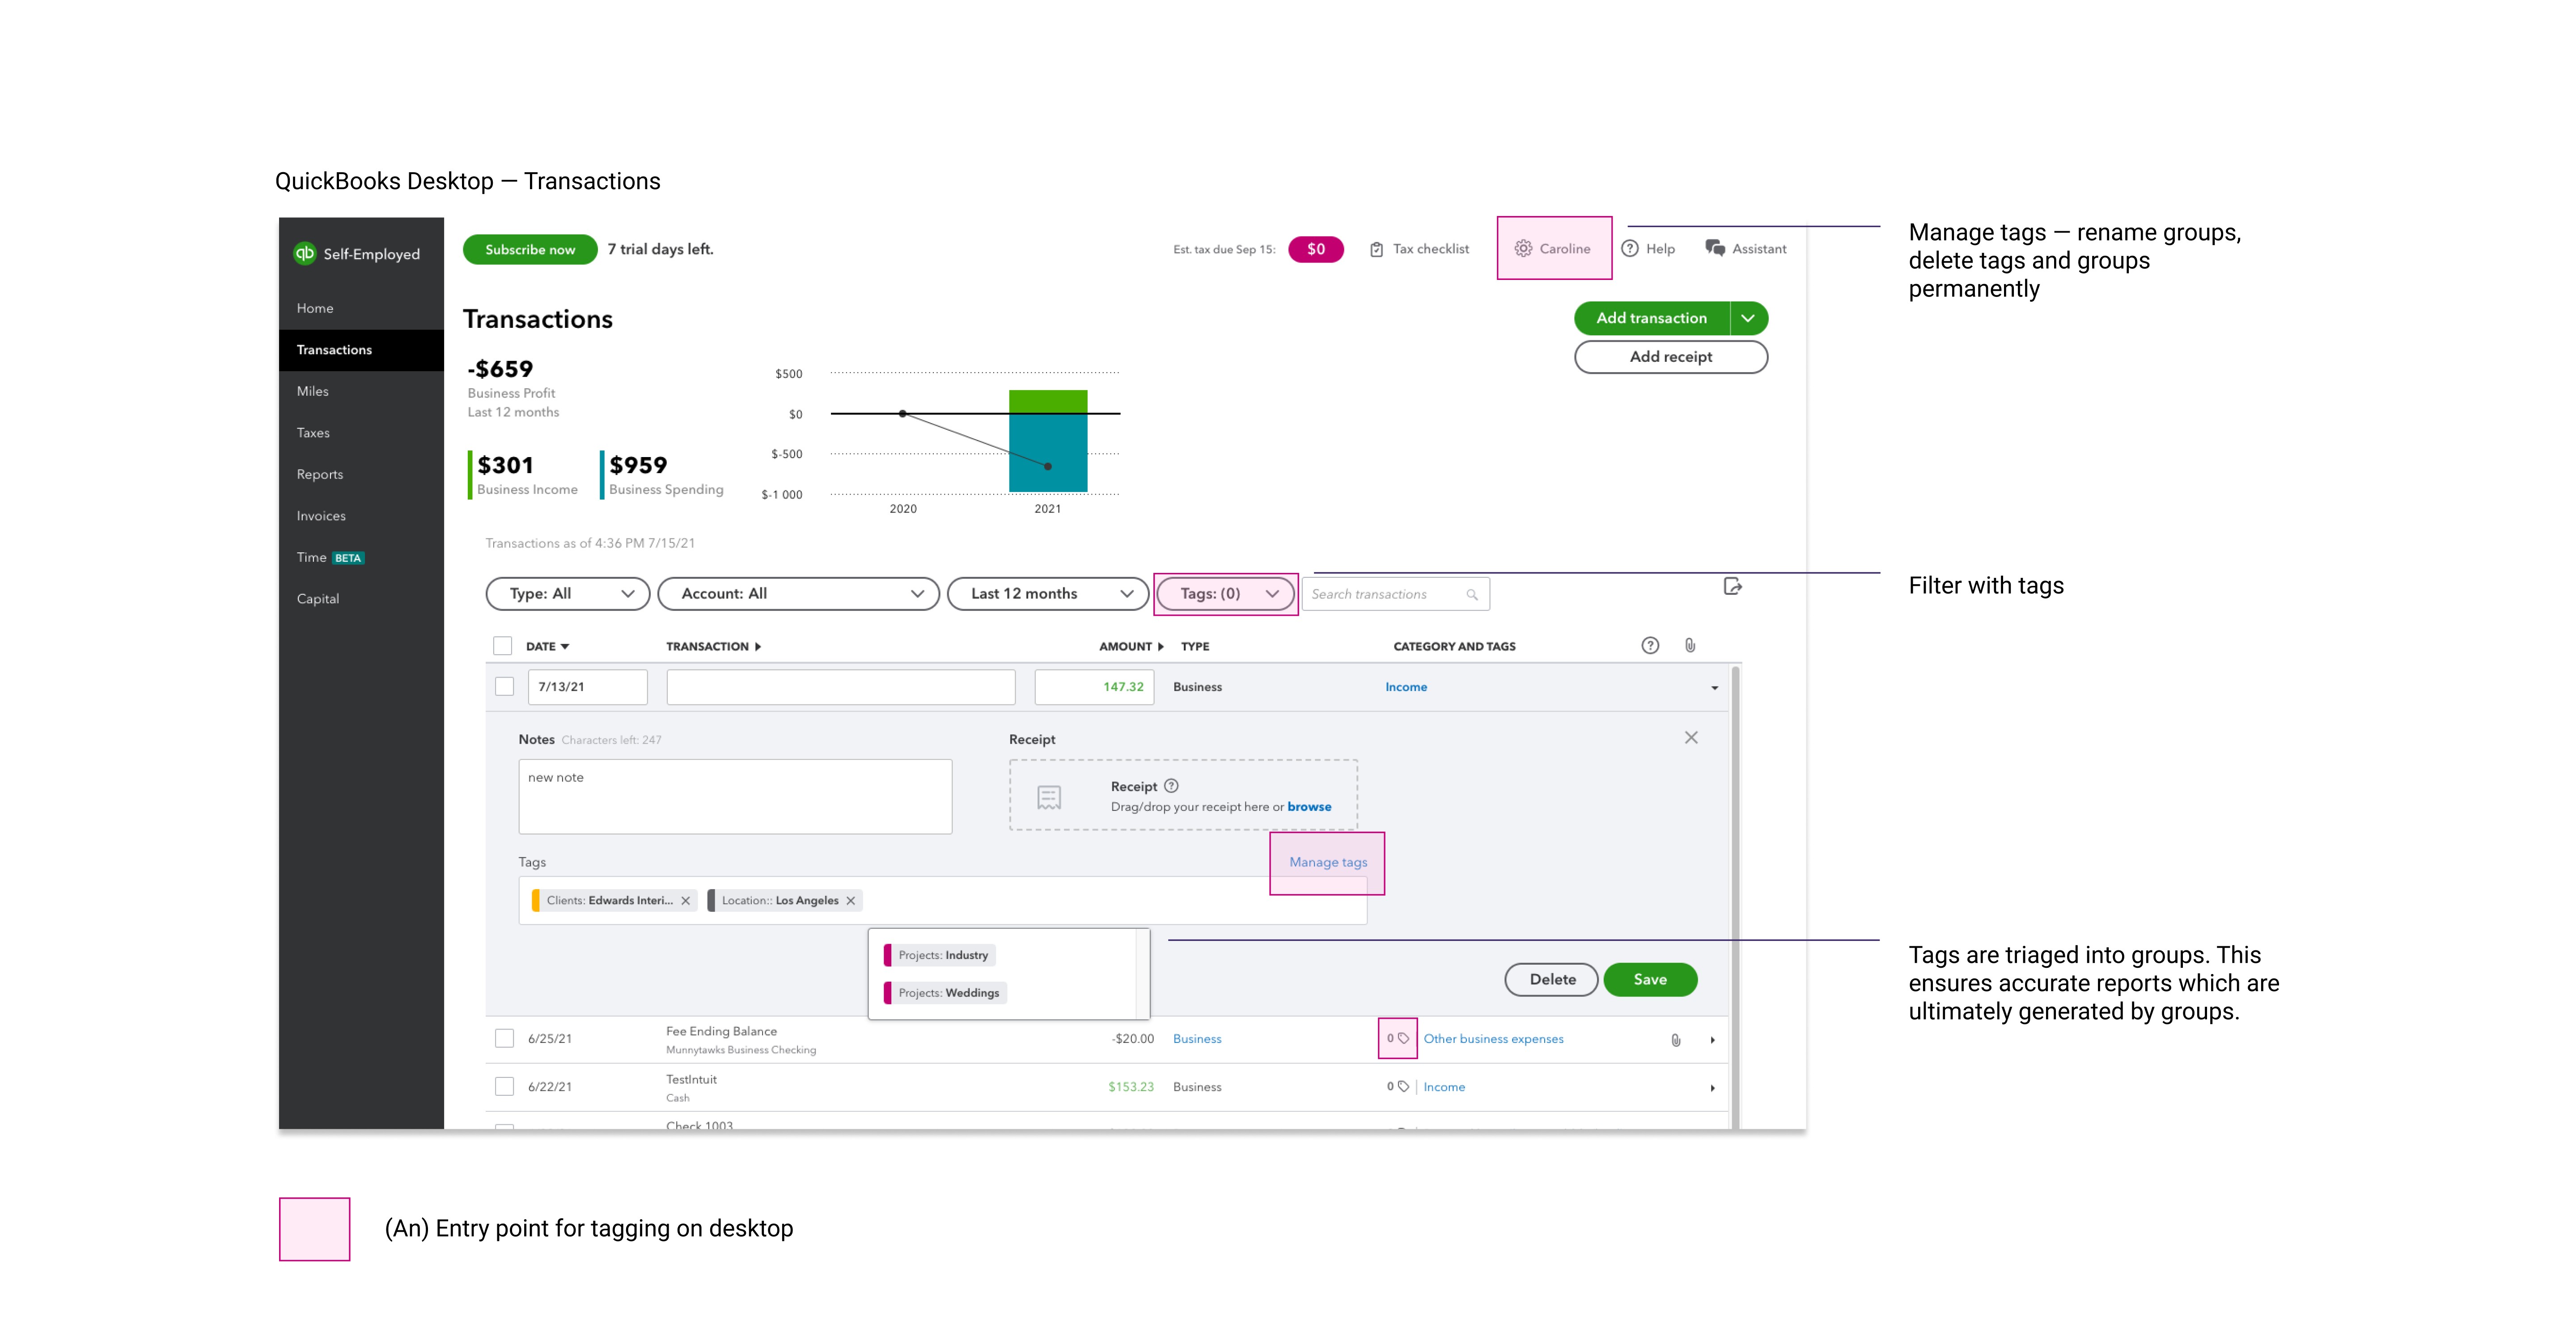Image resolution: width=2576 pixels, height=1339 pixels.
Task: Click the Receipt info help icon
Action: (x=1171, y=786)
